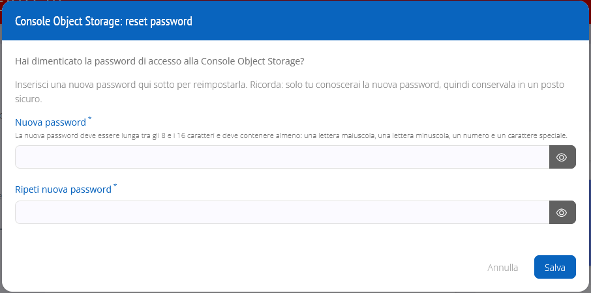Cancel with the Annulla button

click(x=502, y=267)
